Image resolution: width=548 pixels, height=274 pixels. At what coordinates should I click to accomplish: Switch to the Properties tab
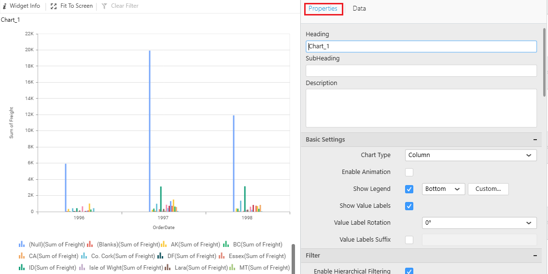(x=323, y=9)
